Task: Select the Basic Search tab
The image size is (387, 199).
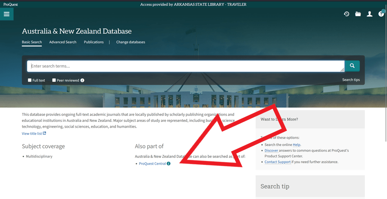Action: coord(32,42)
